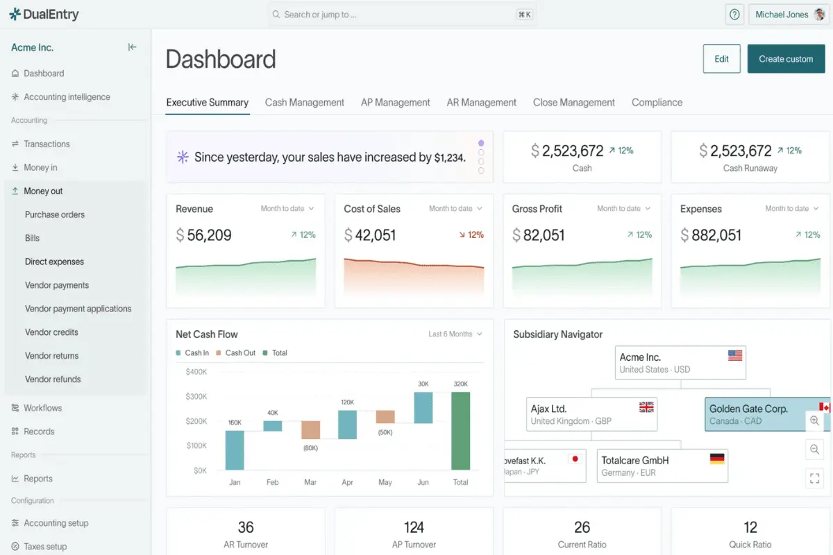Toggle the Cash In legend series

pyautogui.click(x=192, y=353)
